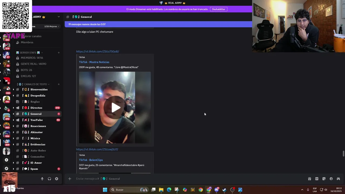Open server icon with 563 badge
Screen dimensions: 345x194
[x=6, y=125]
